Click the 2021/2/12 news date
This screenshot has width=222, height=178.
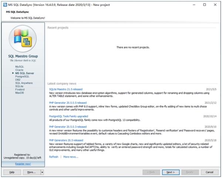(x=211, y=103)
